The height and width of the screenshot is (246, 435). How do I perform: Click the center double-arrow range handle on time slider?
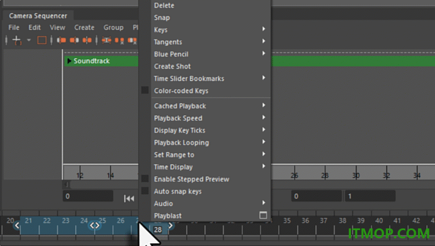(94, 226)
